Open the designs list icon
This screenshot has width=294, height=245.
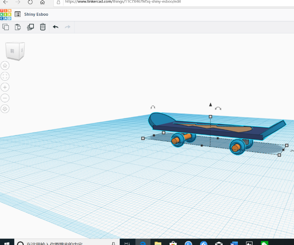(18, 14)
